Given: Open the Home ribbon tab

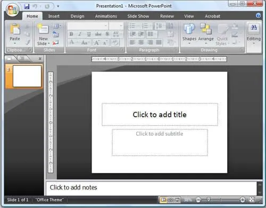Looking at the screenshot, I should pos(32,16).
